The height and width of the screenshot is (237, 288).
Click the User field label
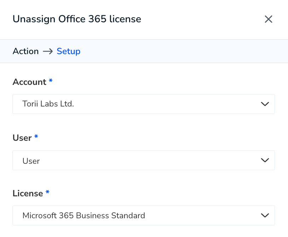22,138
